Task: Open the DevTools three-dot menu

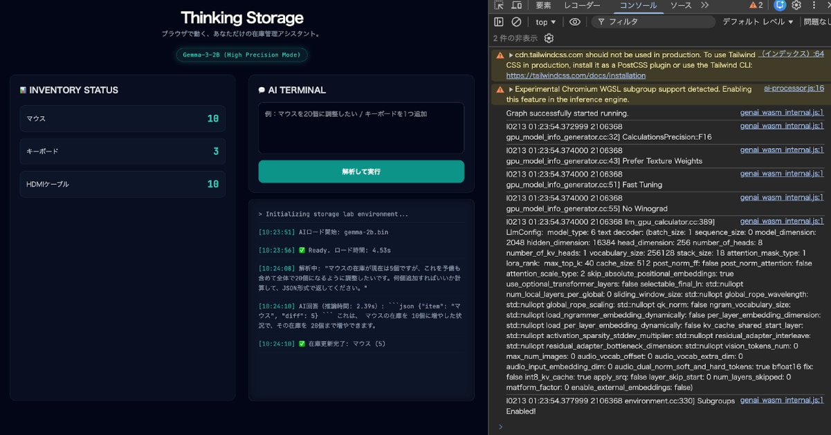Action: click(x=814, y=6)
